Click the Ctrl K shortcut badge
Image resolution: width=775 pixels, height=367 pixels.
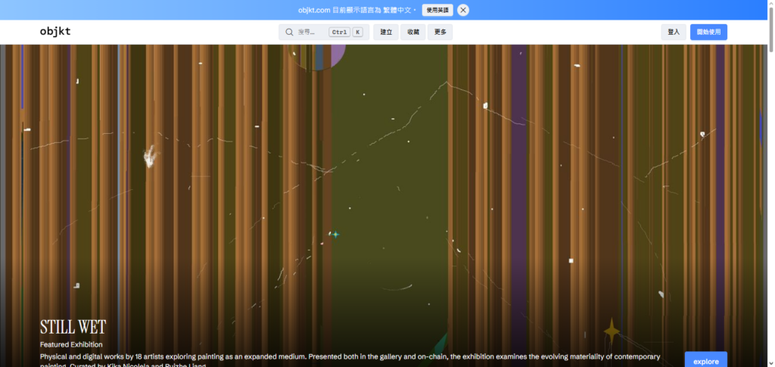tap(346, 32)
